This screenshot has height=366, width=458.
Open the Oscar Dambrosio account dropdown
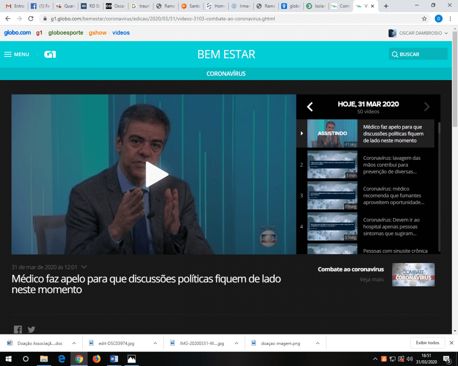418,33
